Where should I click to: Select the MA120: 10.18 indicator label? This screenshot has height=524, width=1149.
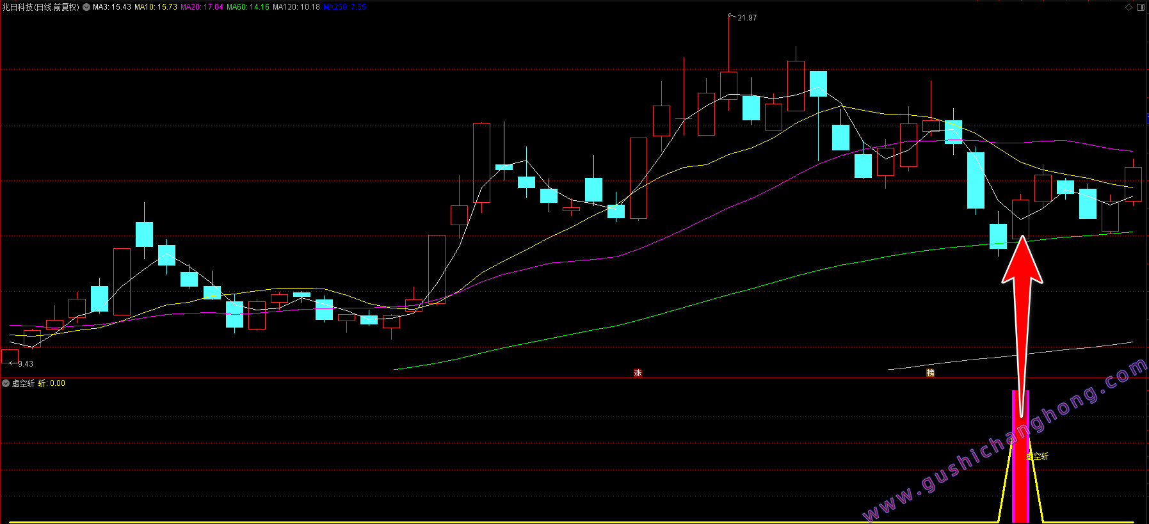296,7
